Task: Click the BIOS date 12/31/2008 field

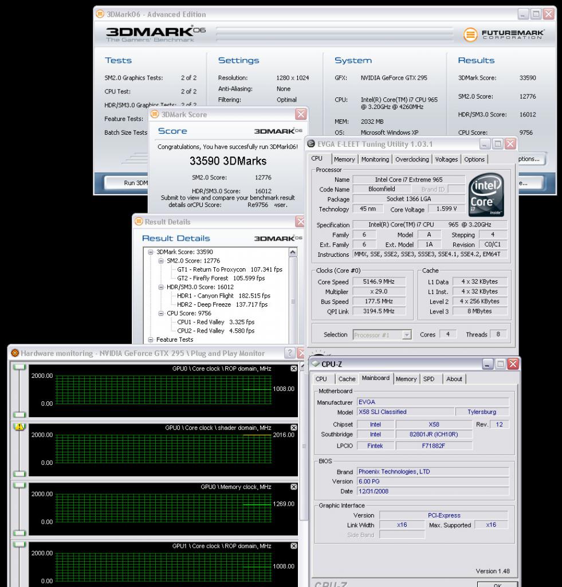Action: pos(433,491)
